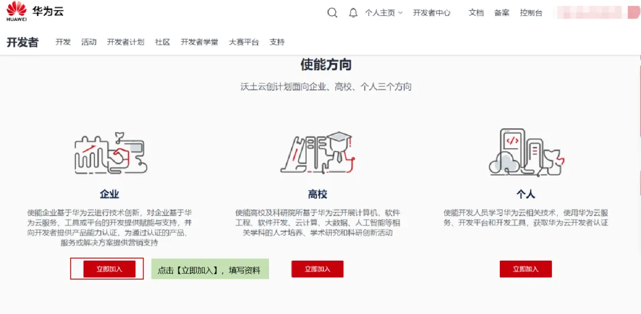The height and width of the screenshot is (314, 641).
Task: Open the 开发者学堂 menu
Action: (199, 42)
